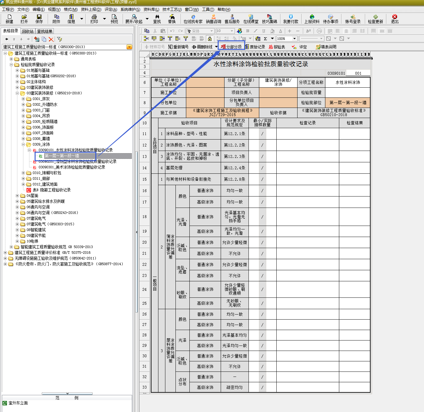Click the red X delete icon in tree toolbar
424x412 pixels.
click(x=51, y=39)
